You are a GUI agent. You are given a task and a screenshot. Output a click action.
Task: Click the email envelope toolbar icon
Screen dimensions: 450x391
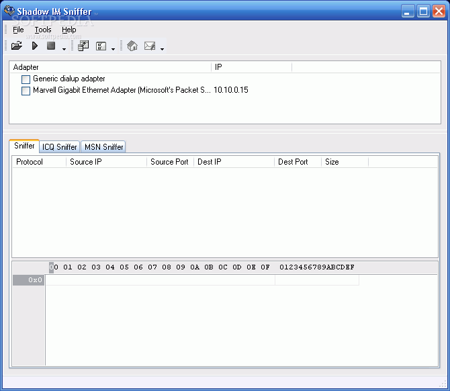tap(150, 46)
